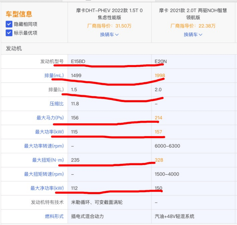This screenshot has width=237, height=225.
Task: Click the 112 net power value
Action: point(74,188)
